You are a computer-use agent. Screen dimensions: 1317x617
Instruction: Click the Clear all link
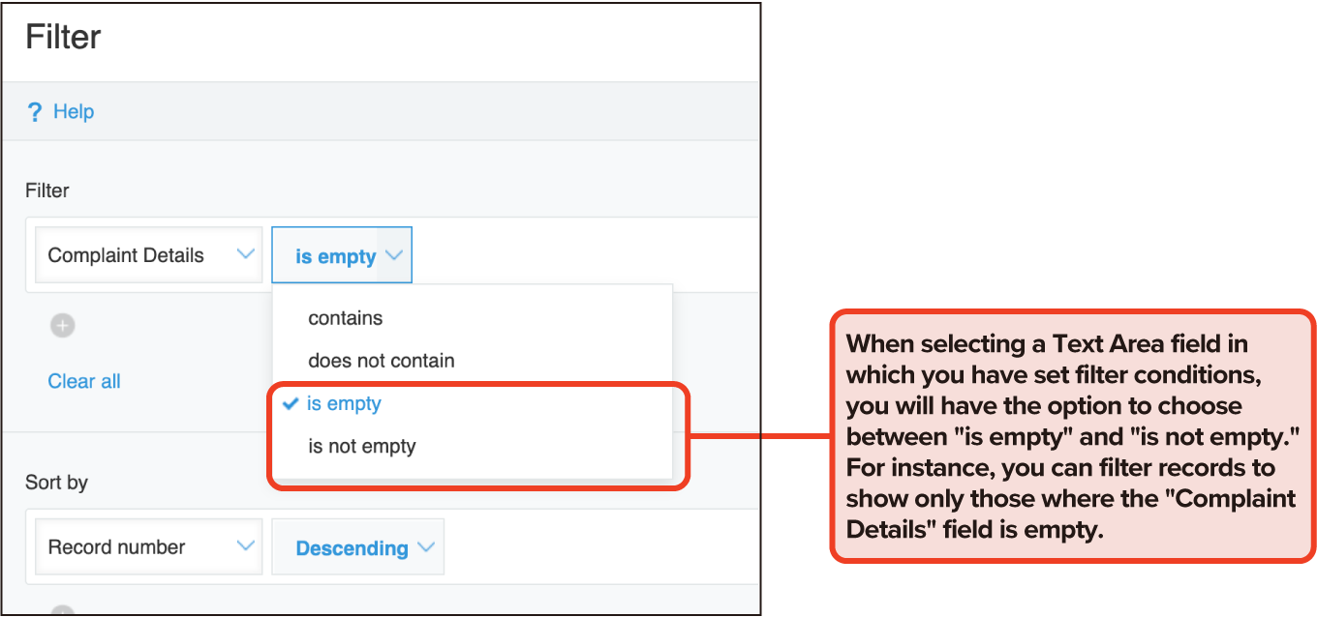[84, 381]
